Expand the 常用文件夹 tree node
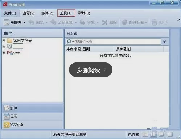Image resolution: width=181 pixels, height=139 pixels. click(x=4, y=41)
